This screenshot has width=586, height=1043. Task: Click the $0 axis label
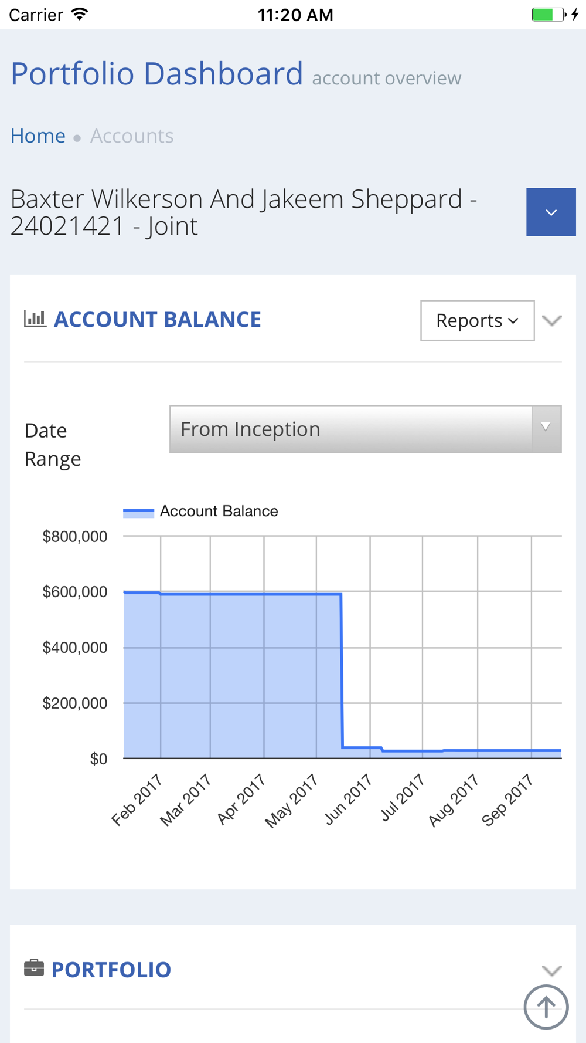[x=98, y=759]
